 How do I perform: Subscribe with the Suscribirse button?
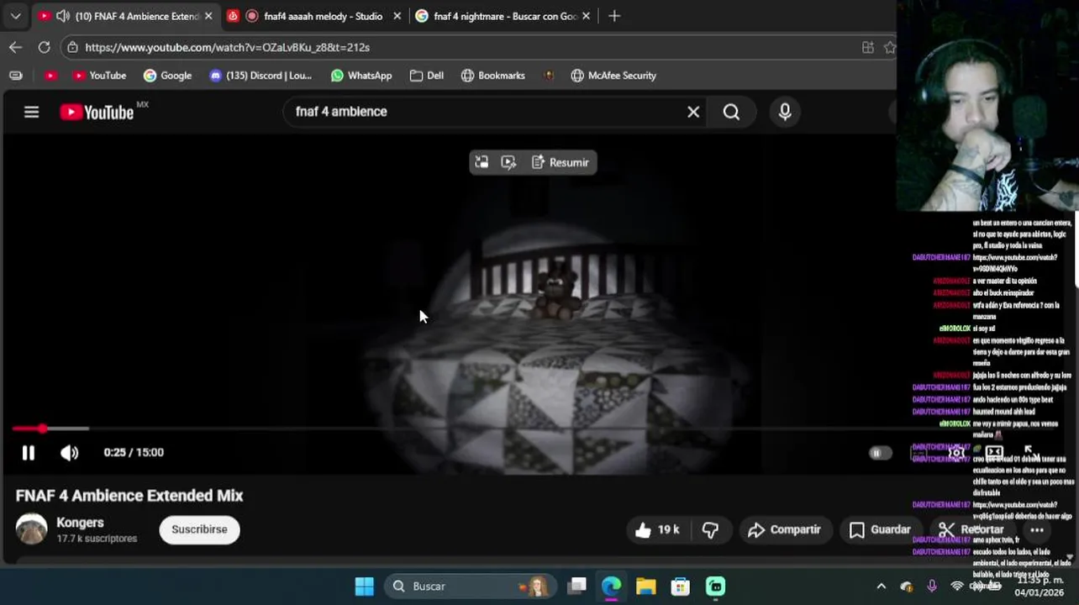click(199, 529)
